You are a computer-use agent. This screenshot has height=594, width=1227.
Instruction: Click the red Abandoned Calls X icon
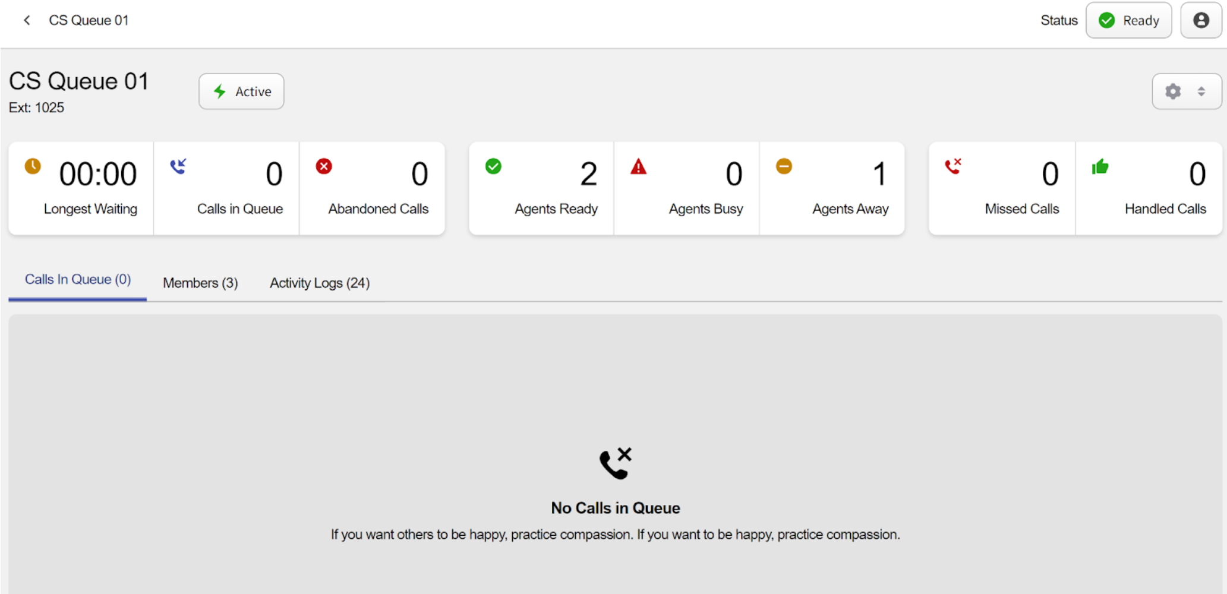(x=324, y=166)
